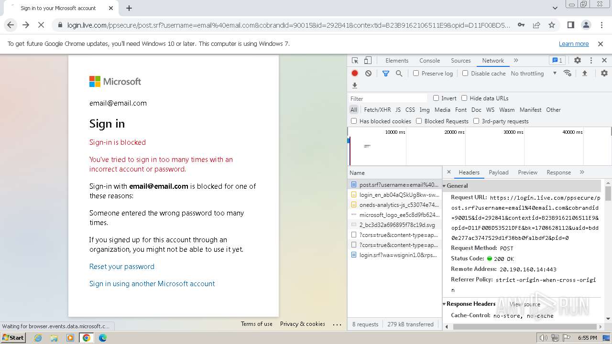612x344 pixels.
Task: Show more request detail tabs chevron
Action: [582, 172]
